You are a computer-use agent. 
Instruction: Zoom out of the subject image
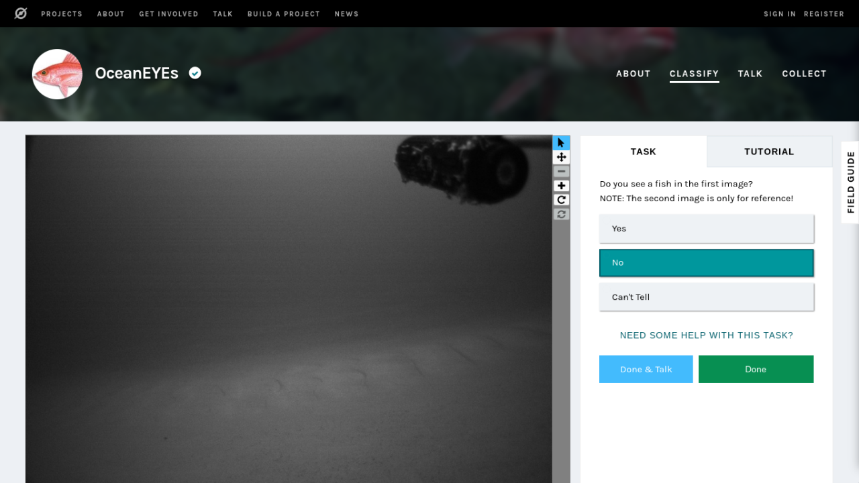[562, 172]
